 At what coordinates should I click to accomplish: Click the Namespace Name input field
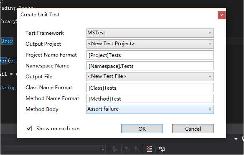[x=150, y=66]
